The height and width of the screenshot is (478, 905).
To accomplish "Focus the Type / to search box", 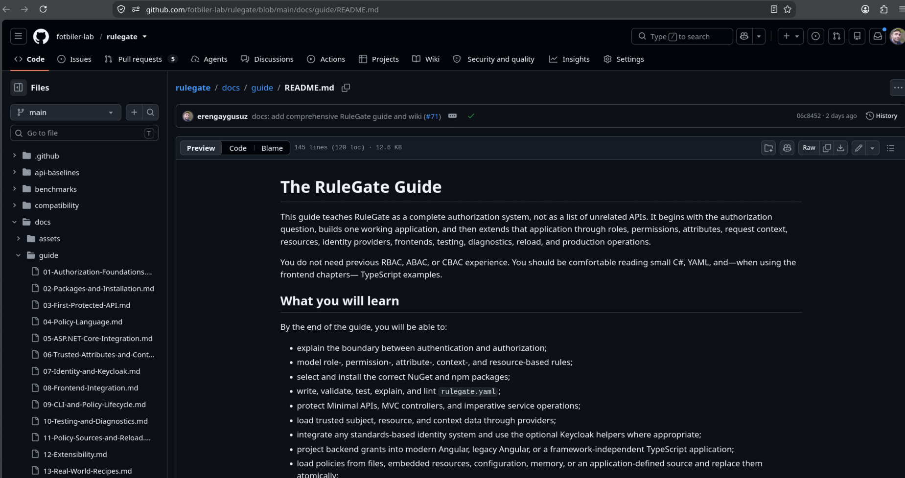I will 682,36.
